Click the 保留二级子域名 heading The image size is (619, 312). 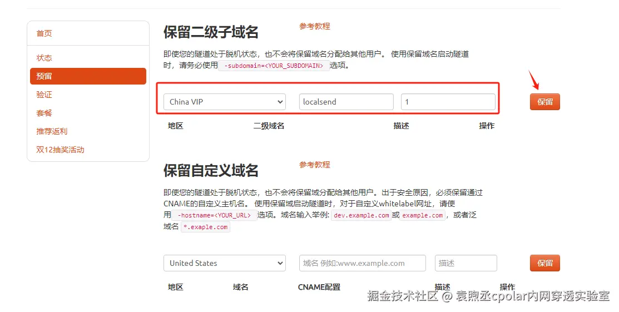click(211, 32)
